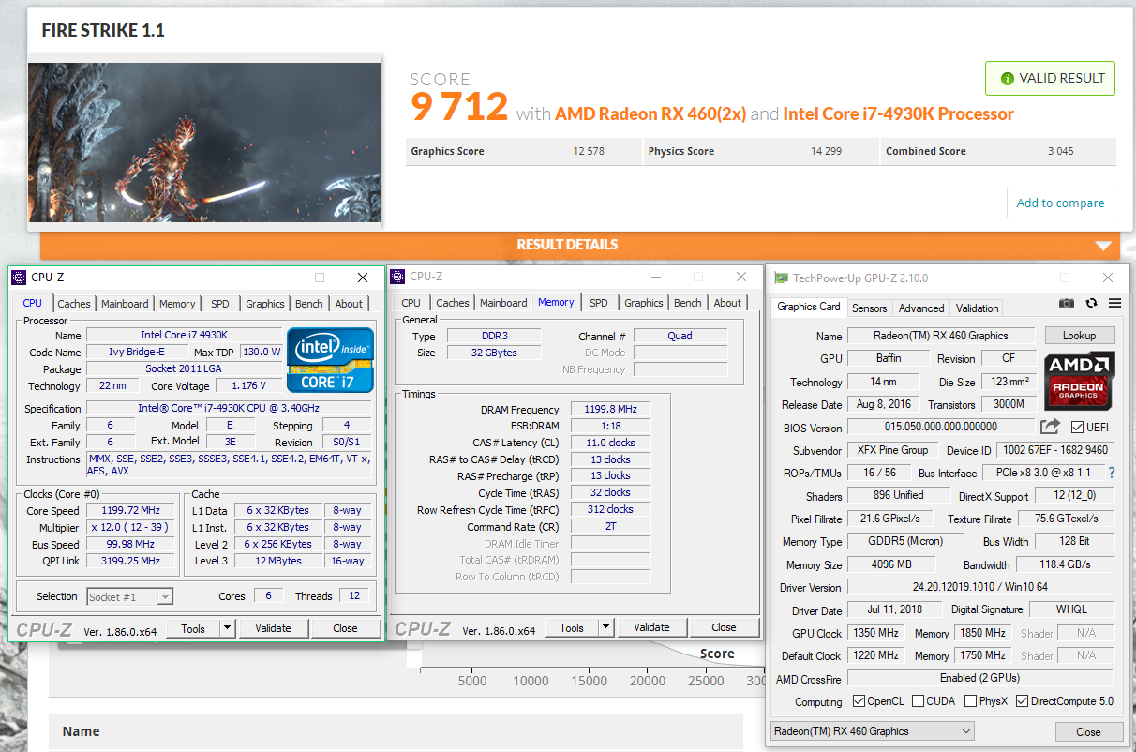Open the Mainboard tab in left CPU-Z
Screen dimensions: 1136x752
tap(125, 304)
